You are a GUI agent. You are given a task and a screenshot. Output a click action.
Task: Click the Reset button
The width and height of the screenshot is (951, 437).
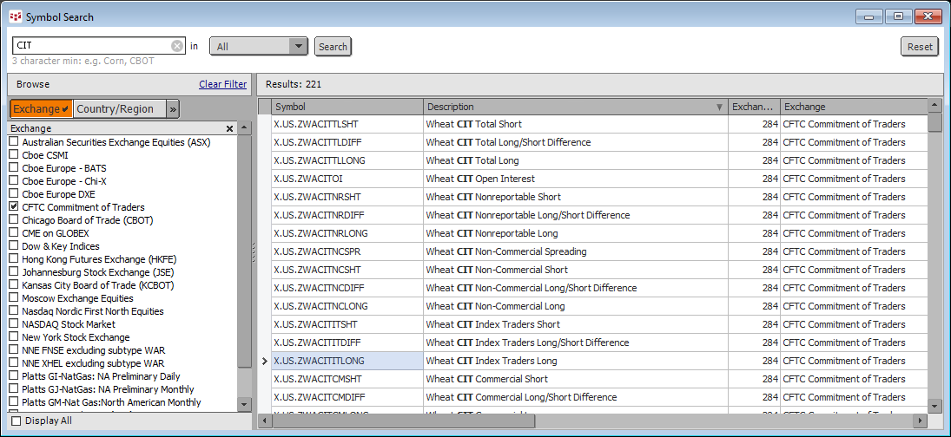click(x=920, y=47)
